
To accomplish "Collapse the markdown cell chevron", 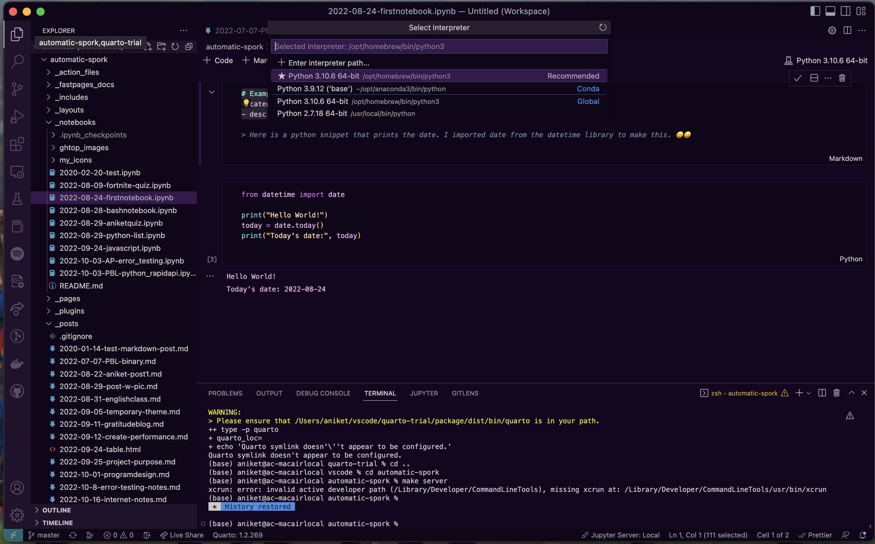I will coord(212,92).
